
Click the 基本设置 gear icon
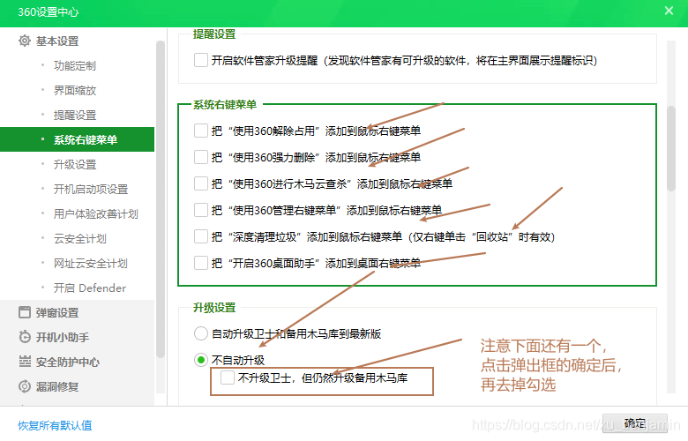tap(25, 41)
